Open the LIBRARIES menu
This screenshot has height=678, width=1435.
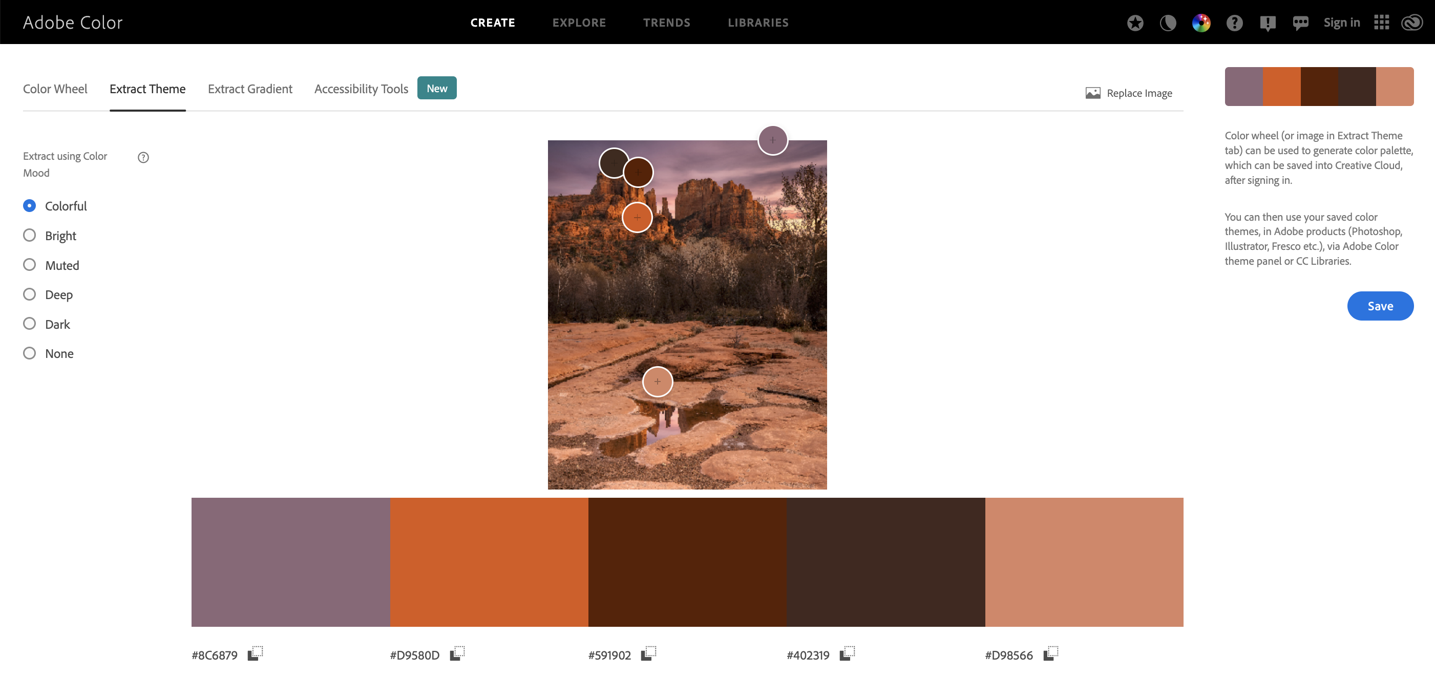[x=757, y=23]
